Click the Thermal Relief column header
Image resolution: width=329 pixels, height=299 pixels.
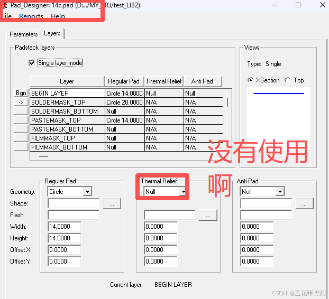tap(163, 81)
